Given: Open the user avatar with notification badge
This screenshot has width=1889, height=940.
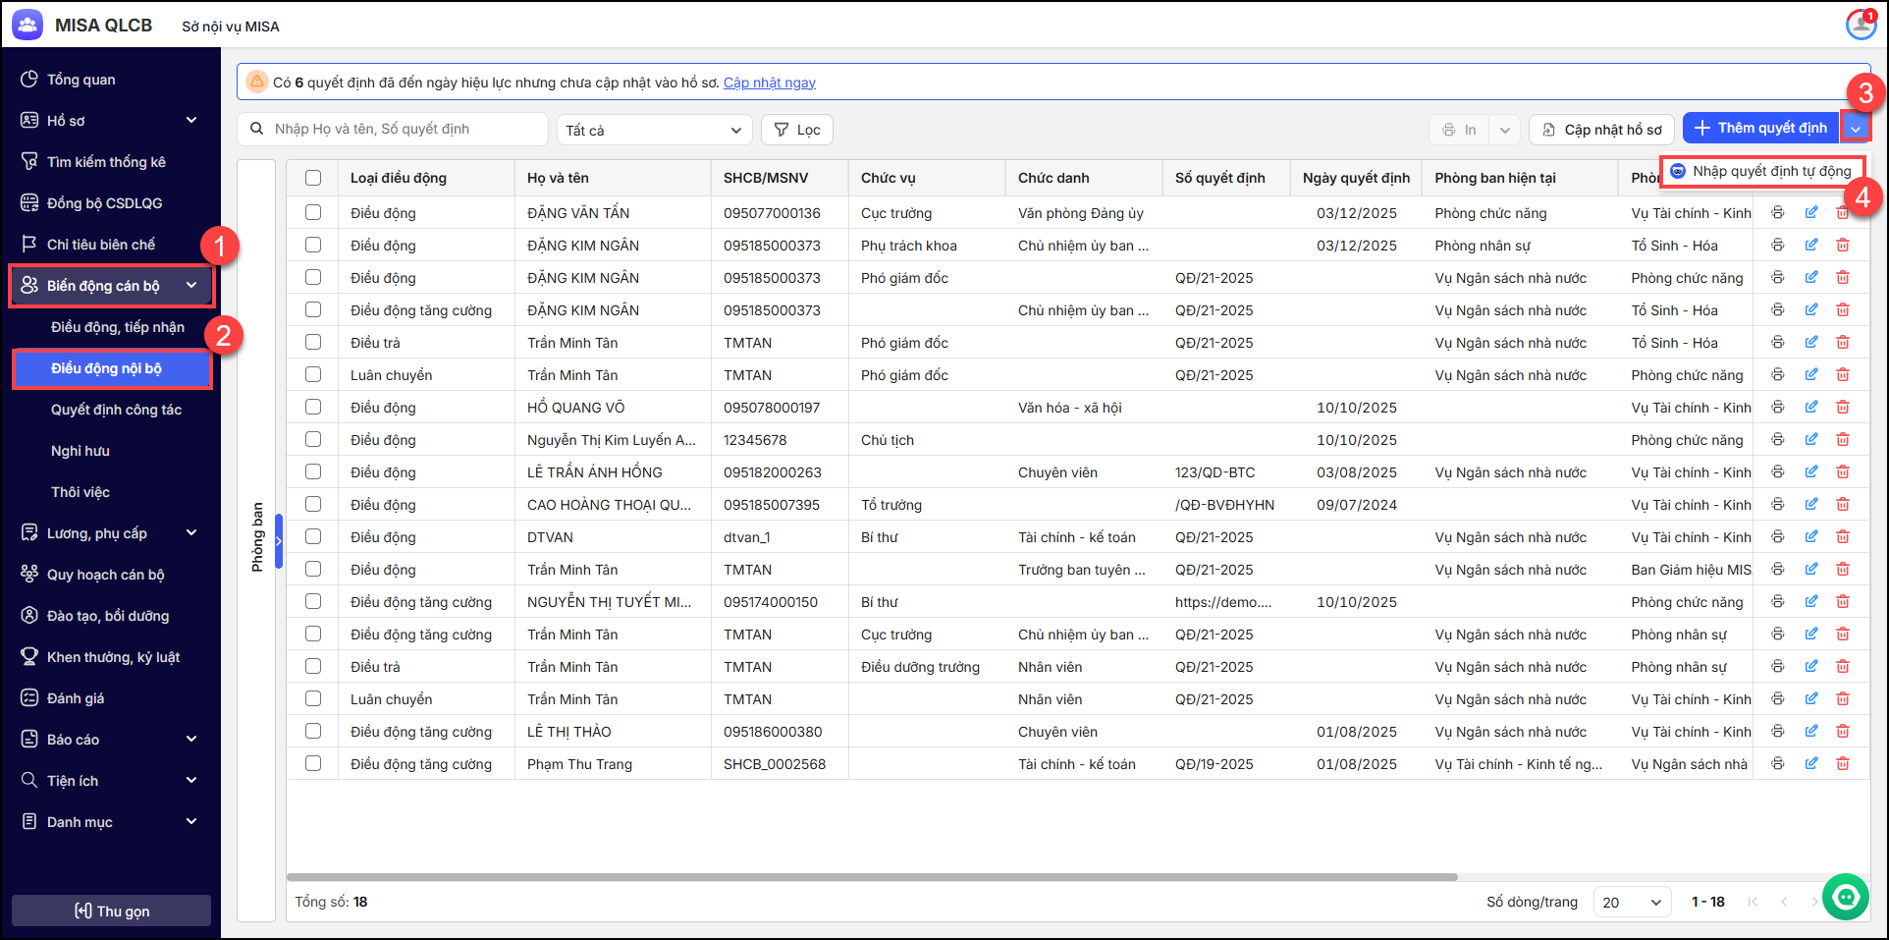Looking at the screenshot, I should pyautogui.click(x=1861, y=25).
